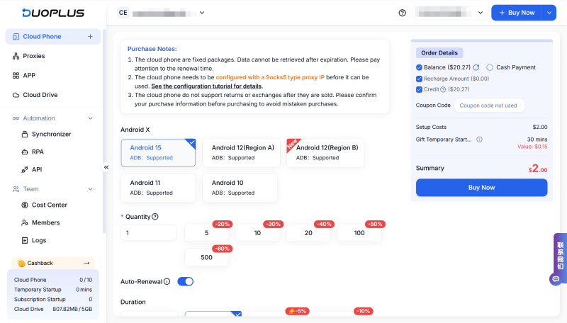Open the Buy Now dropdown arrow in header
This screenshot has width=567, height=323.
point(550,13)
